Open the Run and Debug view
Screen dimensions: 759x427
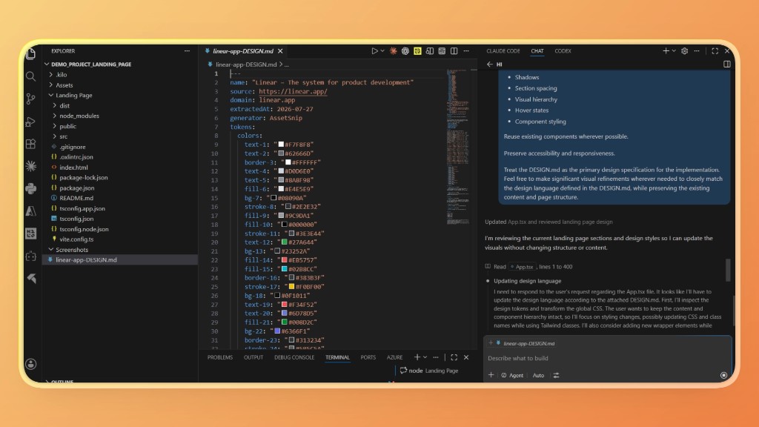30,122
